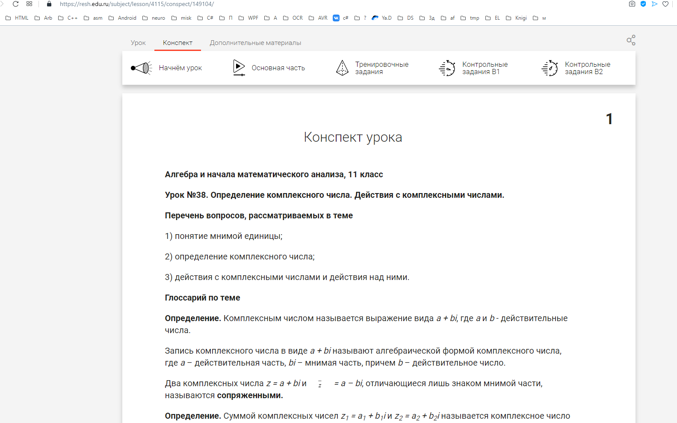Screen dimensions: 677x423
Task: Open the Knigi bookmarks folder
Action: click(x=516, y=18)
